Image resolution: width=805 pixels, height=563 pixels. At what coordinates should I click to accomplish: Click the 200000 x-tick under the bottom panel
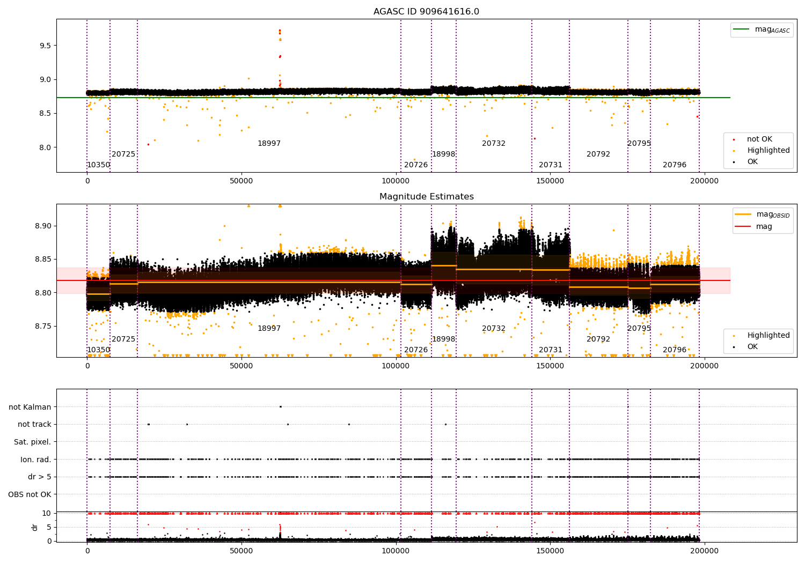[704, 551]
